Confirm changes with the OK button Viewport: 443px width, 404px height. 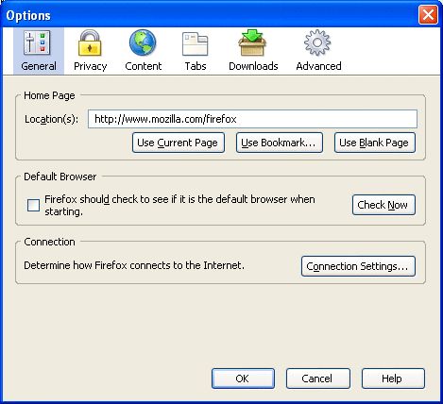(x=243, y=379)
